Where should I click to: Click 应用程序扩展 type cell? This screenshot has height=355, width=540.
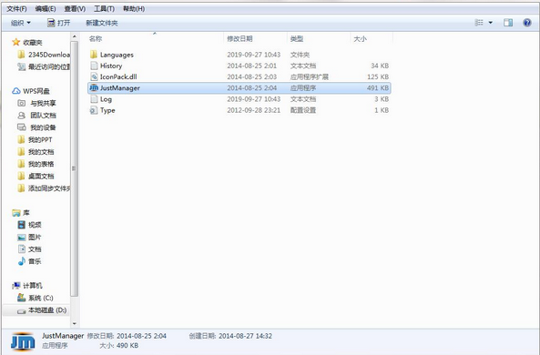(310, 76)
